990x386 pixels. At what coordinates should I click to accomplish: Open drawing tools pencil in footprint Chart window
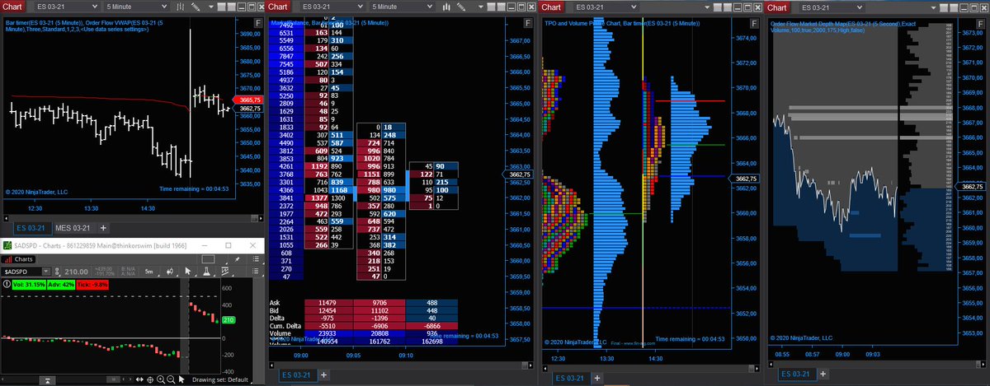pyautogui.click(x=461, y=7)
